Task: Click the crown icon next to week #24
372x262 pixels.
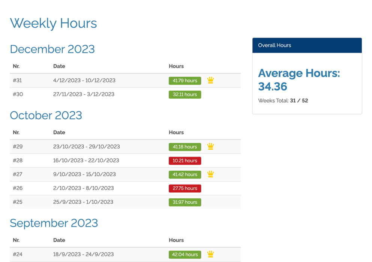Action: coord(210,254)
